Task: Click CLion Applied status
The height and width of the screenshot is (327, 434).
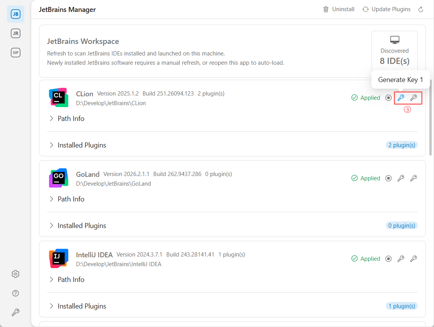Action: tap(366, 97)
